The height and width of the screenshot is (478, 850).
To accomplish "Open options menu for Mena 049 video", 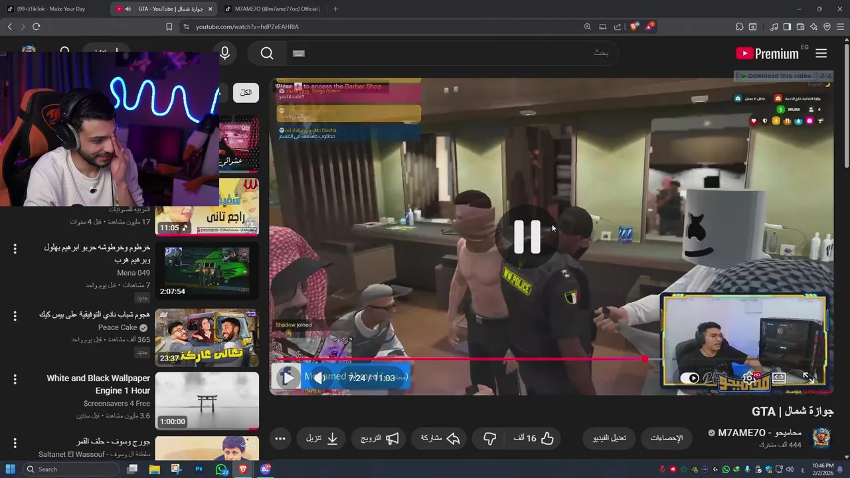I will click(15, 249).
